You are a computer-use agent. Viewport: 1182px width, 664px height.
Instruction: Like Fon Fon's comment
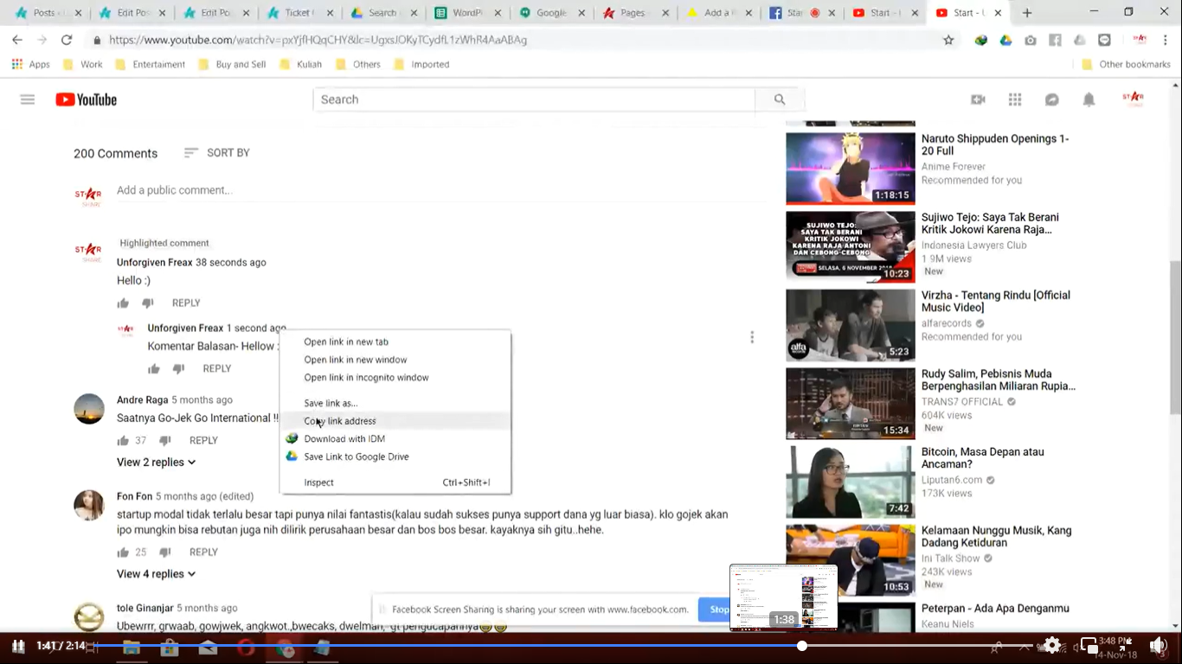click(x=123, y=552)
